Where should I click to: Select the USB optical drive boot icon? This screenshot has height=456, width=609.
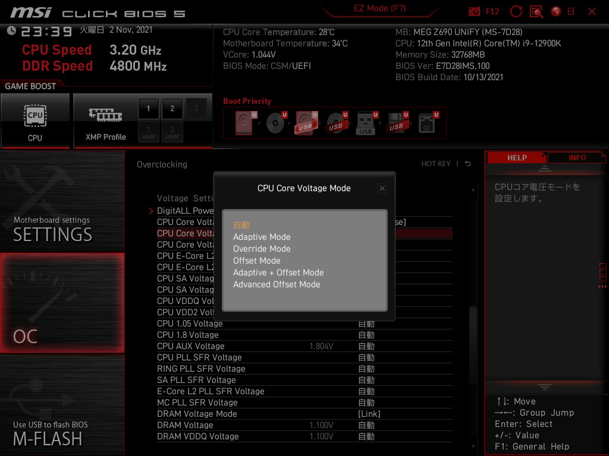(x=337, y=123)
